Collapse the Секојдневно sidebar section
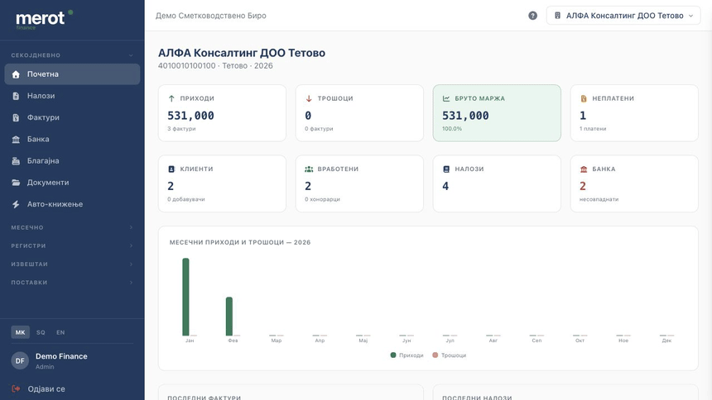712x400 pixels. pyautogui.click(x=72, y=55)
